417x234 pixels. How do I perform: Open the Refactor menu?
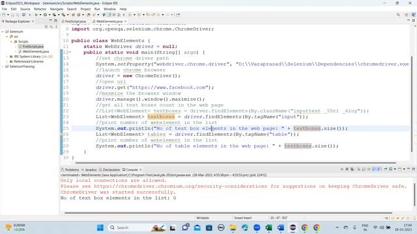click(40, 9)
